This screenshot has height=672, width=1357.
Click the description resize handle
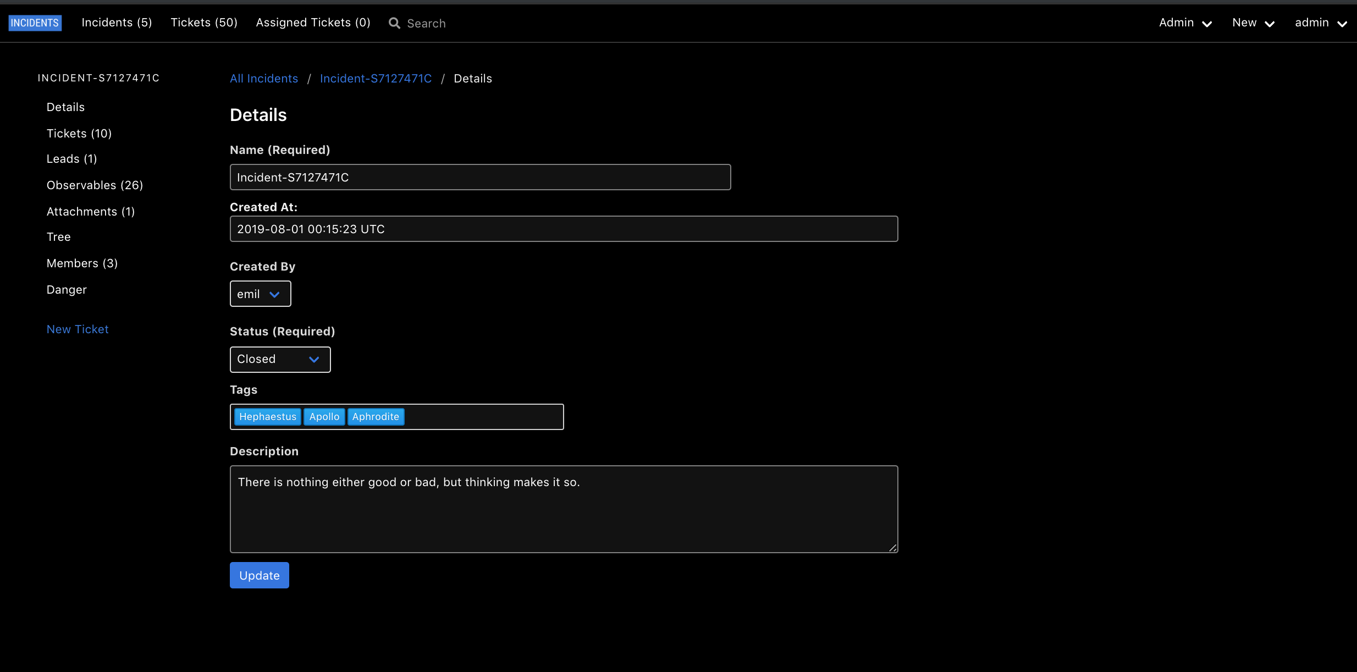point(893,548)
